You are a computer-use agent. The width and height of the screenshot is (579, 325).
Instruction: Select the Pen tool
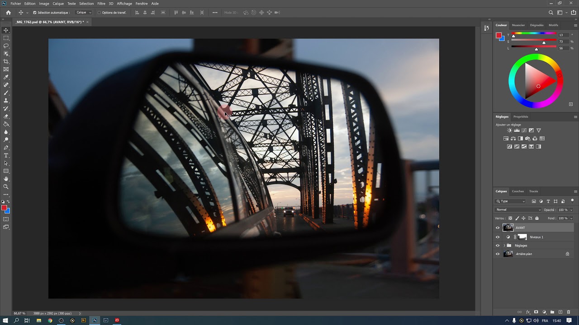pyautogui.click(x=6, y=148)
